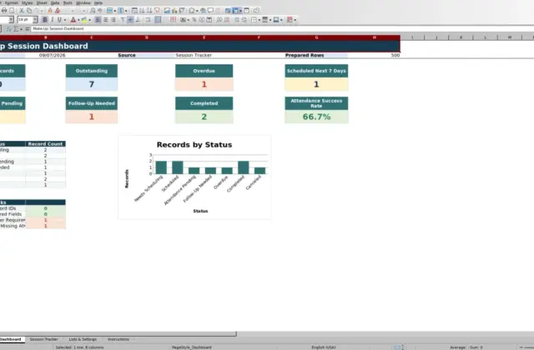Open the Styles menu
The height and width of the screenshot is (350, 534).
28,2
